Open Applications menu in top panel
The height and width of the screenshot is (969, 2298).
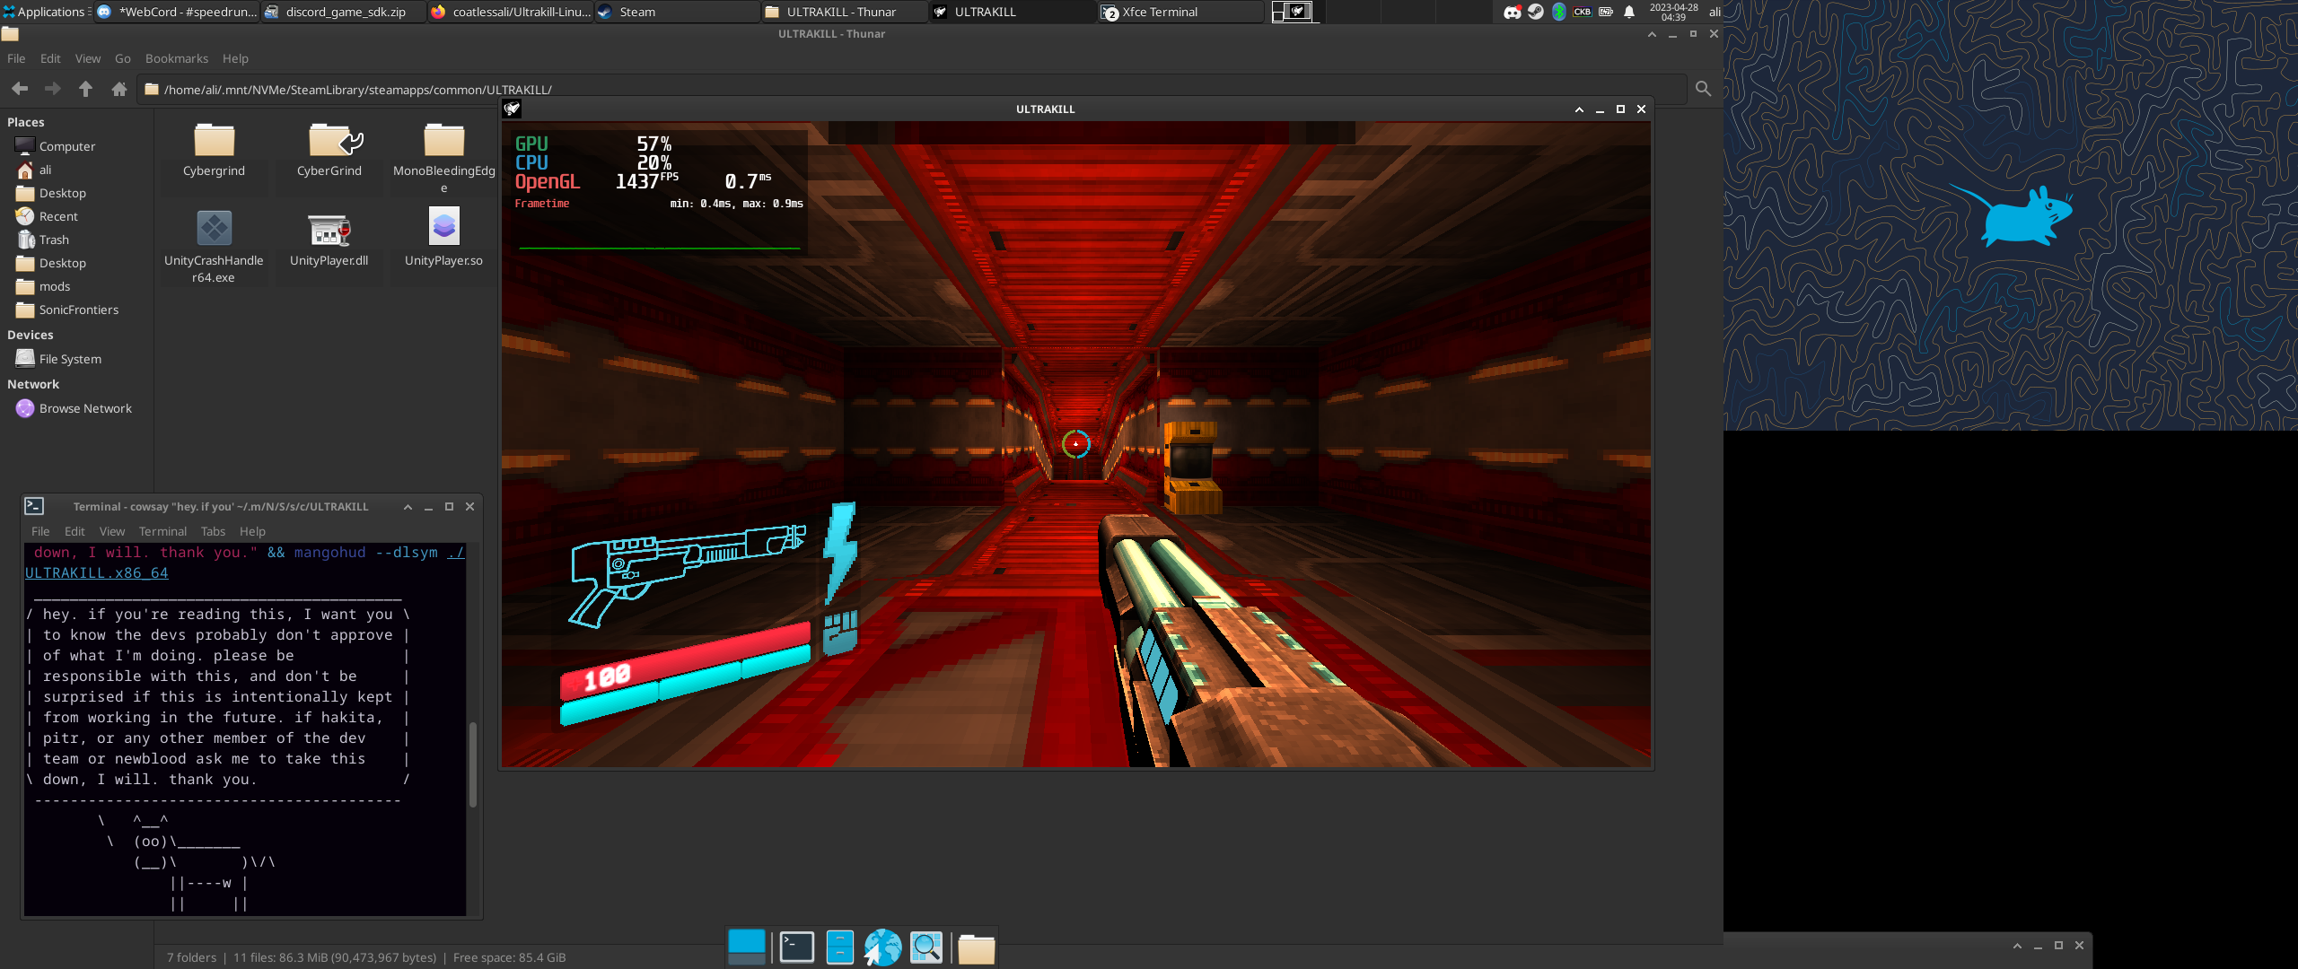coord(45,12)
